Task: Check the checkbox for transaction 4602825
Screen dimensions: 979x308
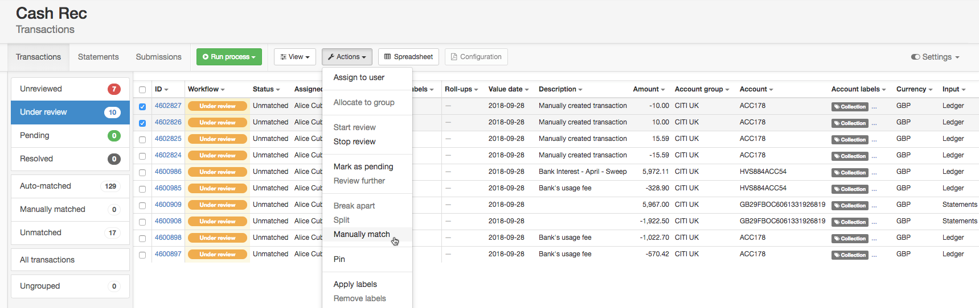Action: [142, 139]
